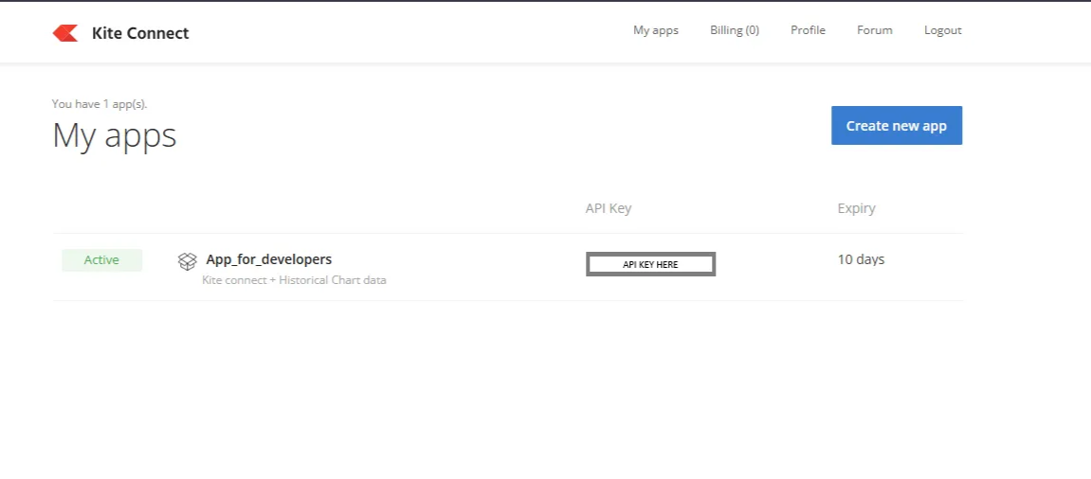
Task: Click the Create new app button
Action: click(896, 125)
